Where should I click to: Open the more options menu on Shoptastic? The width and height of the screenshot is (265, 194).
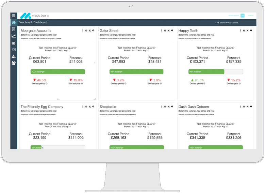coord(162,107)
